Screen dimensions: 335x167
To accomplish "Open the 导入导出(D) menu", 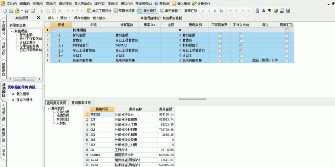I will (x=83, y=4).
